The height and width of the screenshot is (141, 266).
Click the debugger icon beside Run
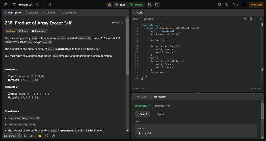[x=110, y=5]
